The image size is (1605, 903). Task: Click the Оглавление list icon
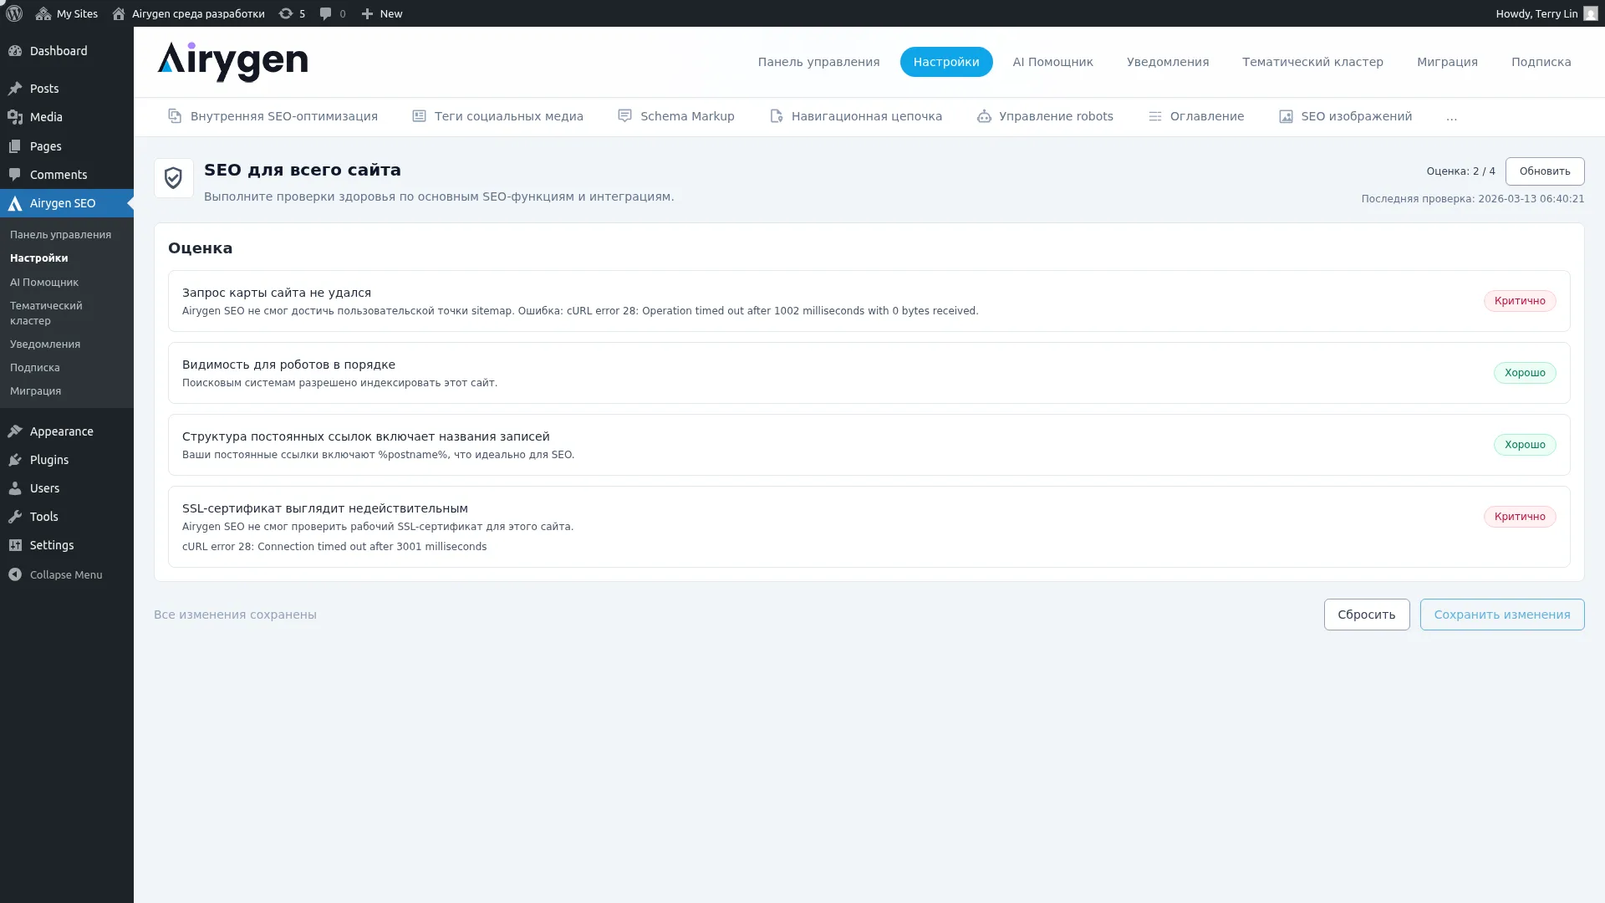(1155, 116)
